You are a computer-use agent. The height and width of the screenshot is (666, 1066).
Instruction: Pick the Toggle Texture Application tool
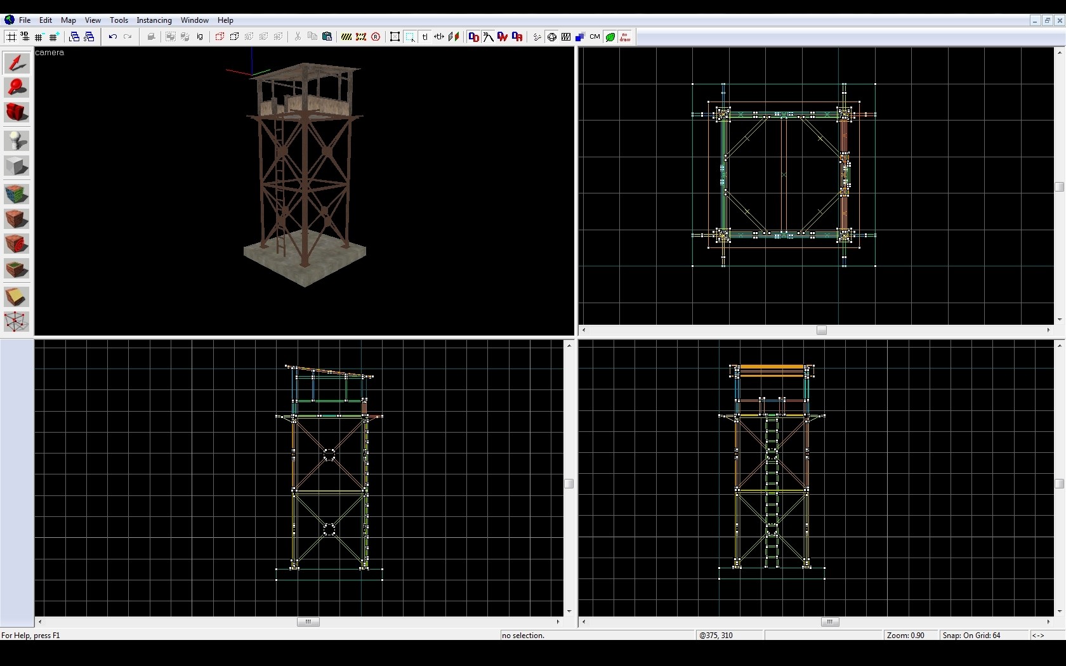pyautogui.click(x=16, y=193)
